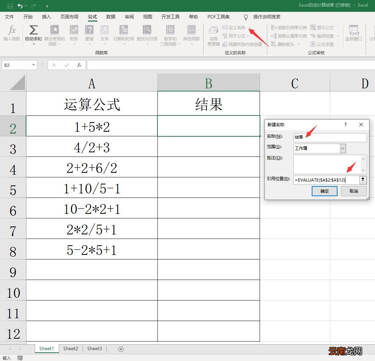Expand the 错误检查 dropdown arrow
The image size is (375, 361).
(338, 36)
